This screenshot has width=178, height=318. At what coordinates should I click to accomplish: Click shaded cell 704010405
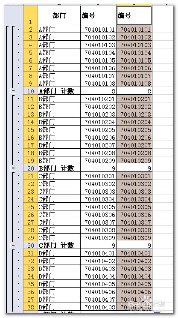click(x=134, y=284)
